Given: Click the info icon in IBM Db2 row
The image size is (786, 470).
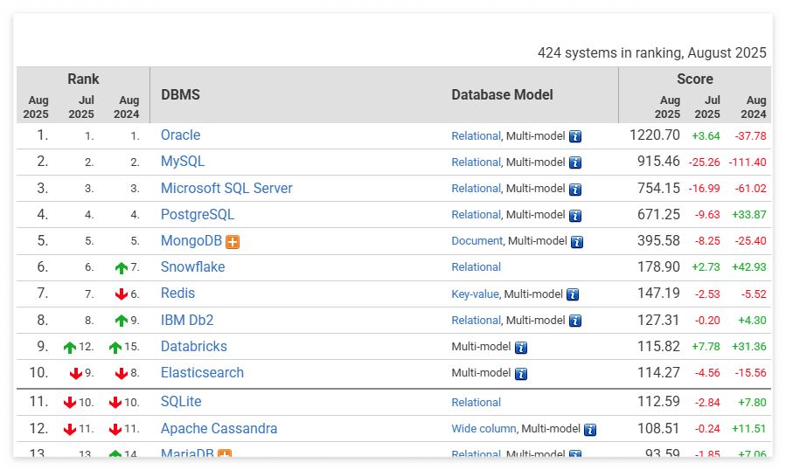Looking at the screenshot, I should pos(575,321).
